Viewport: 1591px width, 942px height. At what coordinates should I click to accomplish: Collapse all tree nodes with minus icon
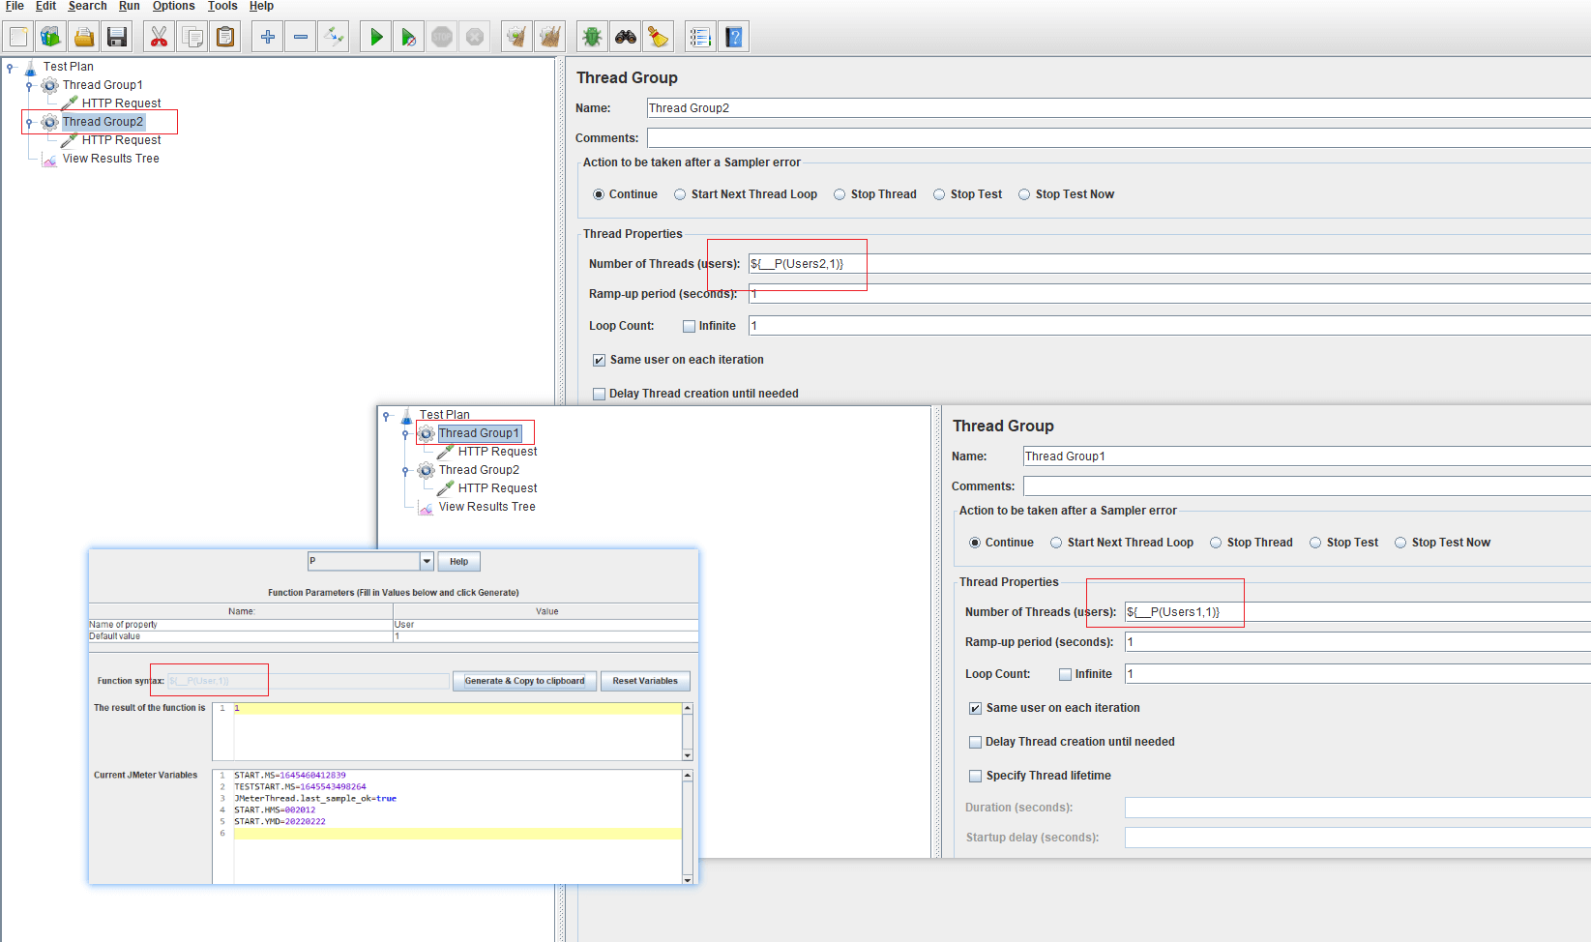pos(301,38)
